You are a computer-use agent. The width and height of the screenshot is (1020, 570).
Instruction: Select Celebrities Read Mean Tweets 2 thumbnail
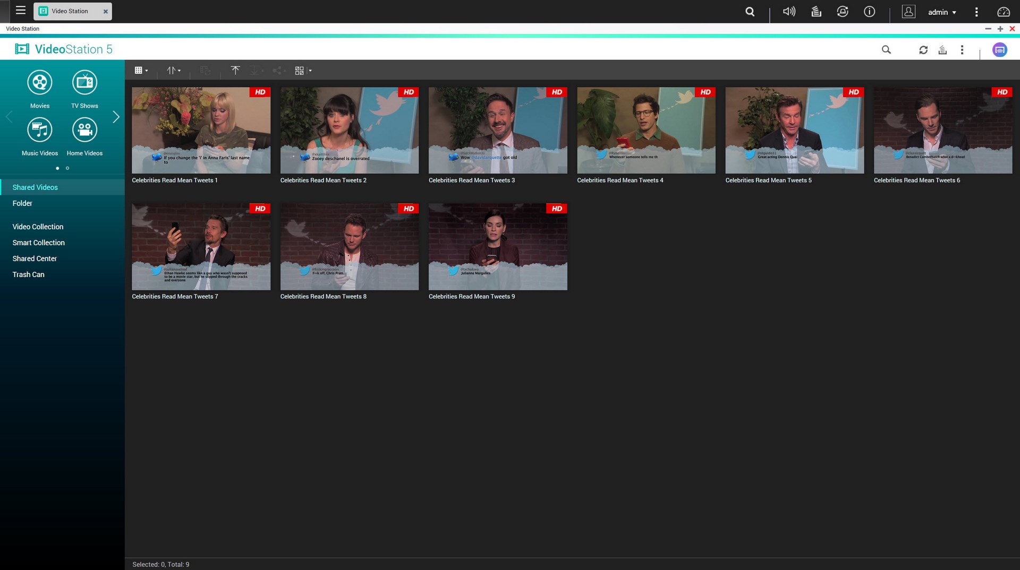point(350,131)
